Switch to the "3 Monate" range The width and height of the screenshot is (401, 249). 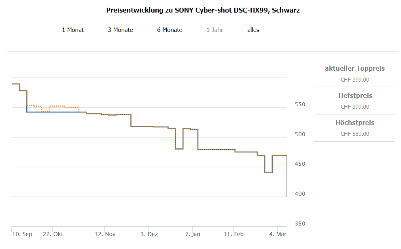click(120, 30)
